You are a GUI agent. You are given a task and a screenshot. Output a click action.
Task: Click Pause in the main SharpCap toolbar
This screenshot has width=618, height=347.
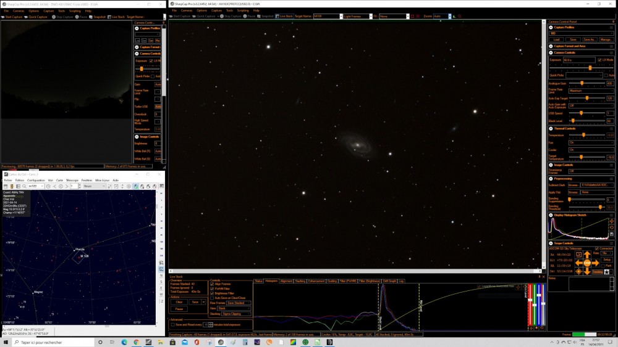pyautogui.click(x=250, y=16)
